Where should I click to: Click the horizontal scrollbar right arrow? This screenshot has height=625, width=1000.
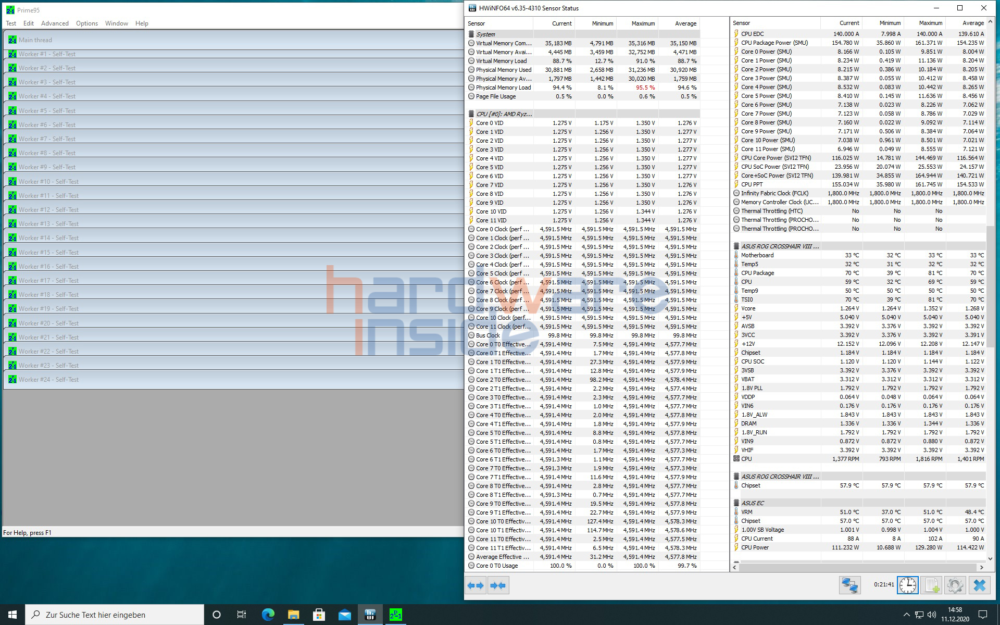click(982, 568)
